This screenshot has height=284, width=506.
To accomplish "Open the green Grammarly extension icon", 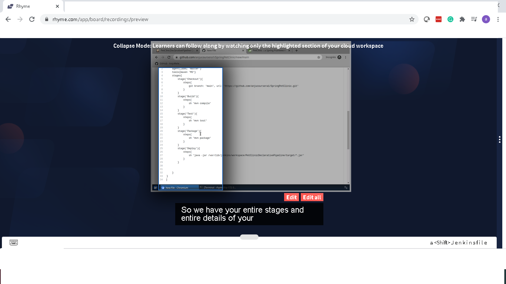I will [450, 19].
